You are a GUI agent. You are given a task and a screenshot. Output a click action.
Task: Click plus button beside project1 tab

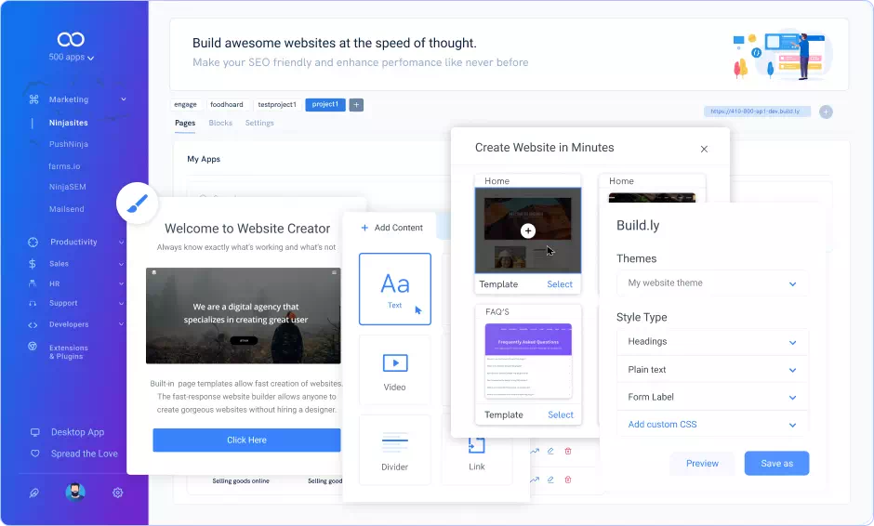pyautogui.click(x=356, y=105)
